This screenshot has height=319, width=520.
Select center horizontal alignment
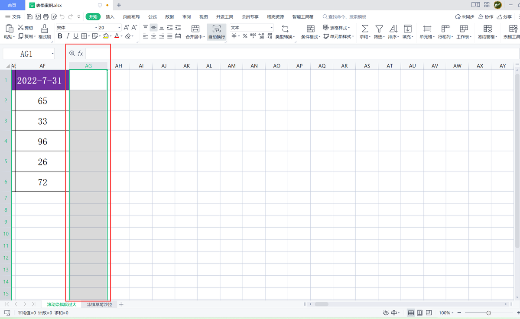pyautogui.click(x=153, y=36)
